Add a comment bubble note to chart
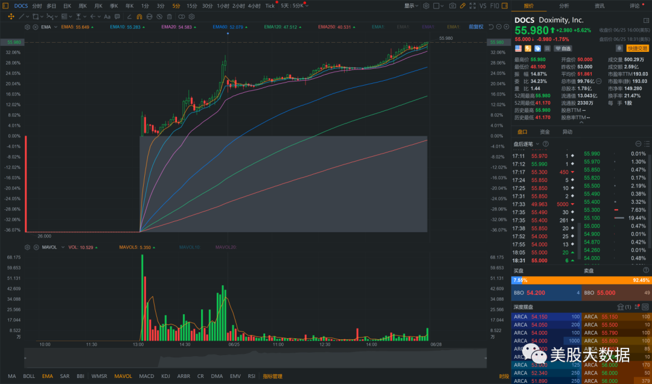The width and height of the screenshot is (652, 384). (x=117, y=17)
